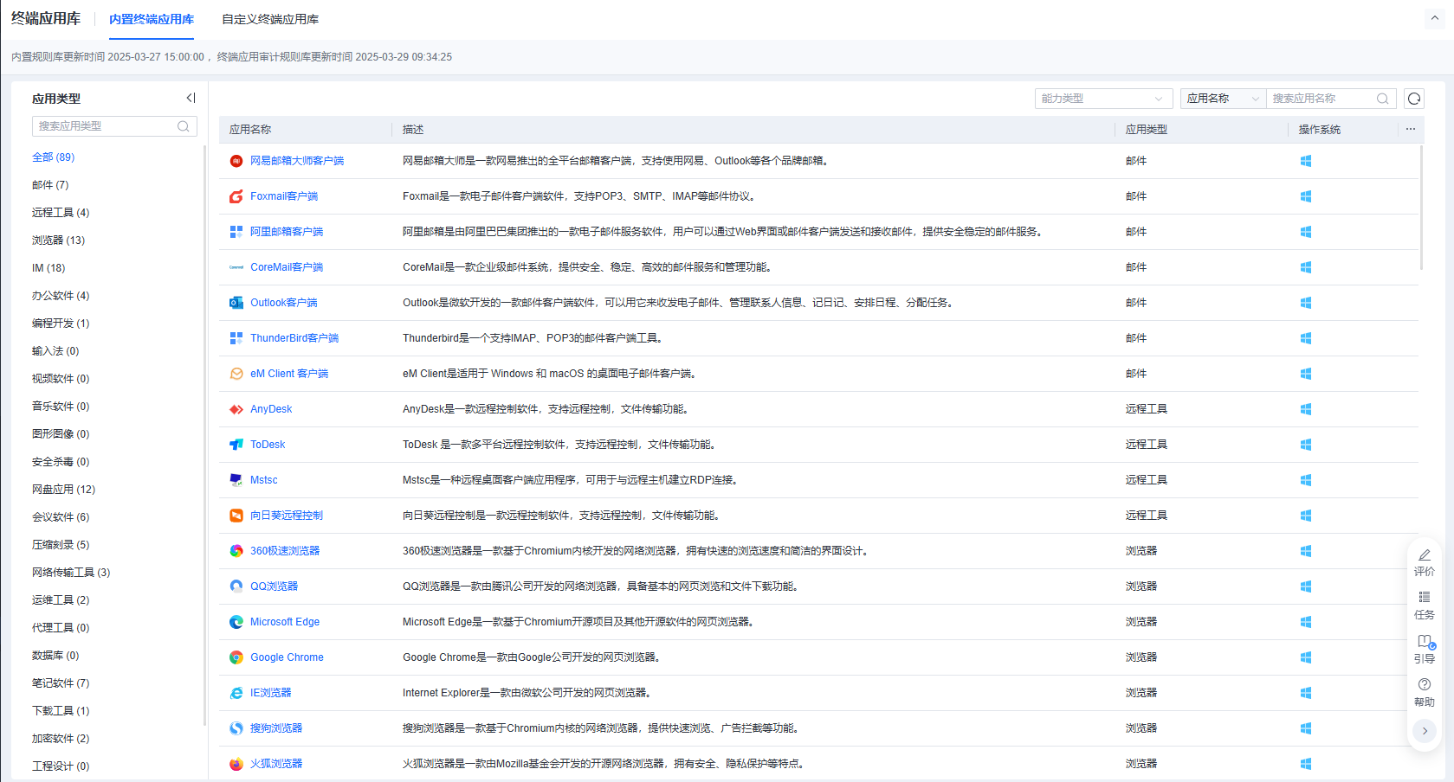Click the 帮助 help question icon
The height and width of the screenshot is (782, 1454).
tap(1425, 685)
